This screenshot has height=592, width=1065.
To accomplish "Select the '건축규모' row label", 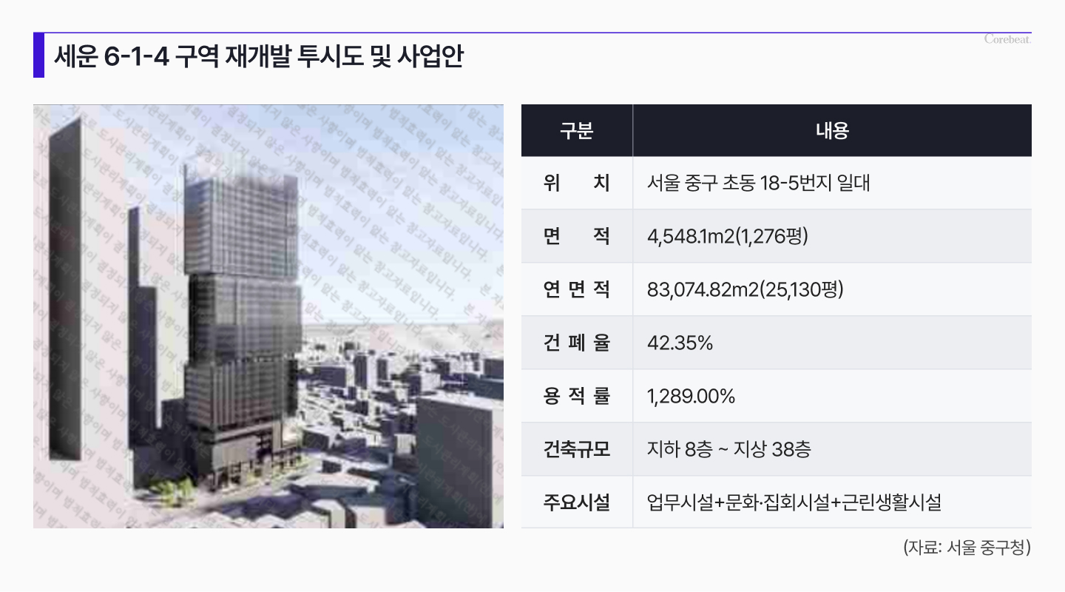I will click(576, 449).
